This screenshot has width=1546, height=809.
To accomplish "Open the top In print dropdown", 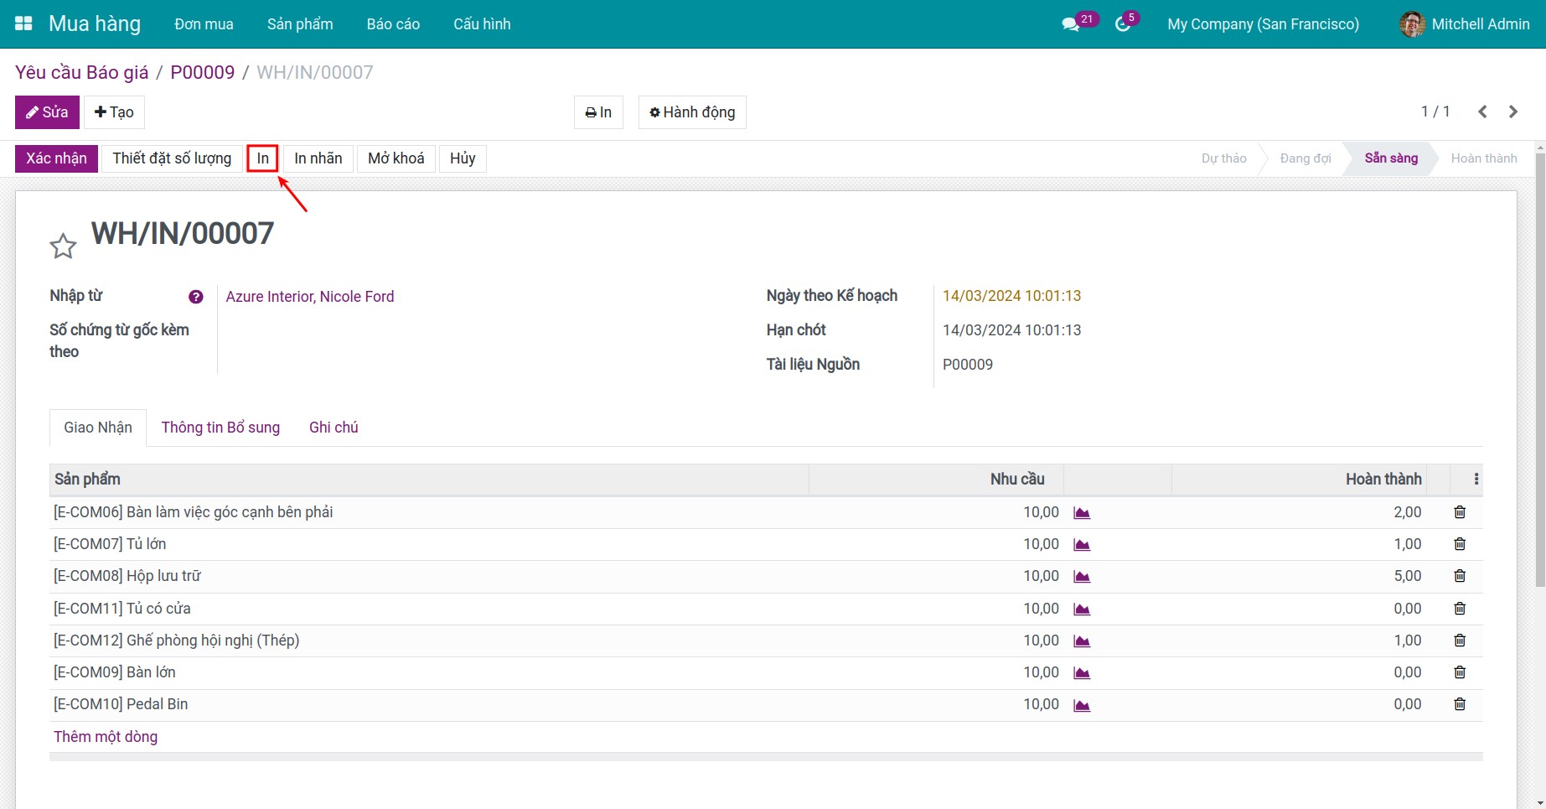I will tap(598, 112).
